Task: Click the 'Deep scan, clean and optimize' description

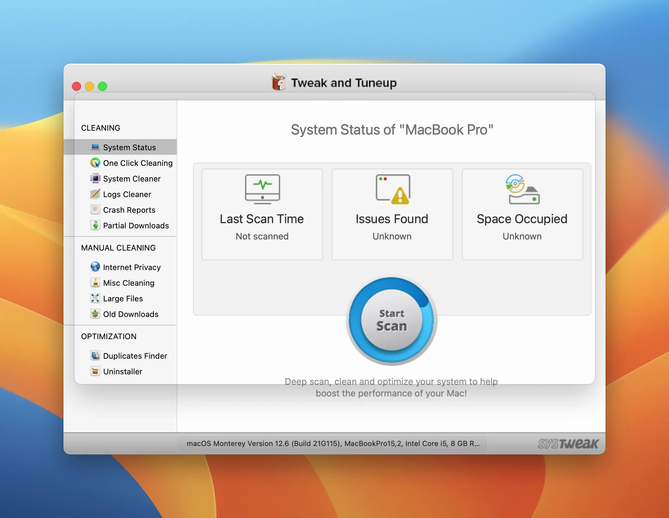Action: pos(391,387)
